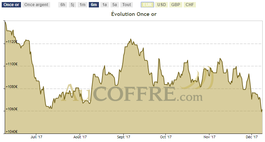Click the Sept '17 axis label

click(123, 137)
